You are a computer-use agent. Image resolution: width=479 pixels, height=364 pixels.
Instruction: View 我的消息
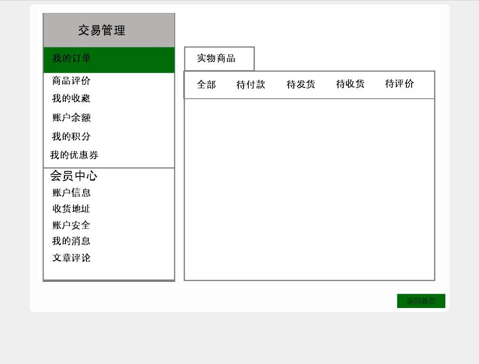coord(71,241)
